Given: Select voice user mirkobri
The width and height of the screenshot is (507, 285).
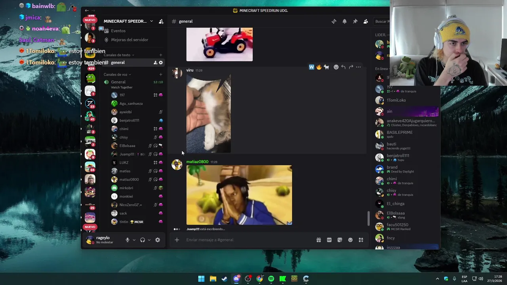Looking at the screenshot, I should tap(126, 188).
